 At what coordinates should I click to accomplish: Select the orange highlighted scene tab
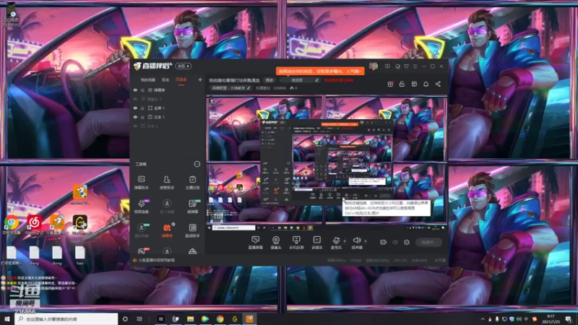[x=181, y=80]
